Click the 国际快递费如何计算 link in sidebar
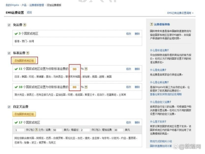The height and width of the screenshot is (154, 205). pos(161,146)
